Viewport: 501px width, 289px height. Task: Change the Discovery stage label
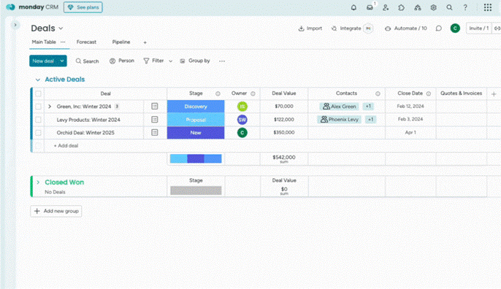pyautogui.click(x=196, y=107)
